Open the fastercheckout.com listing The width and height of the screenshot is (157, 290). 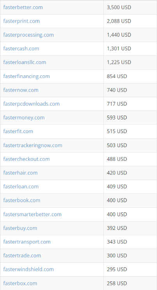coord(26,159)
